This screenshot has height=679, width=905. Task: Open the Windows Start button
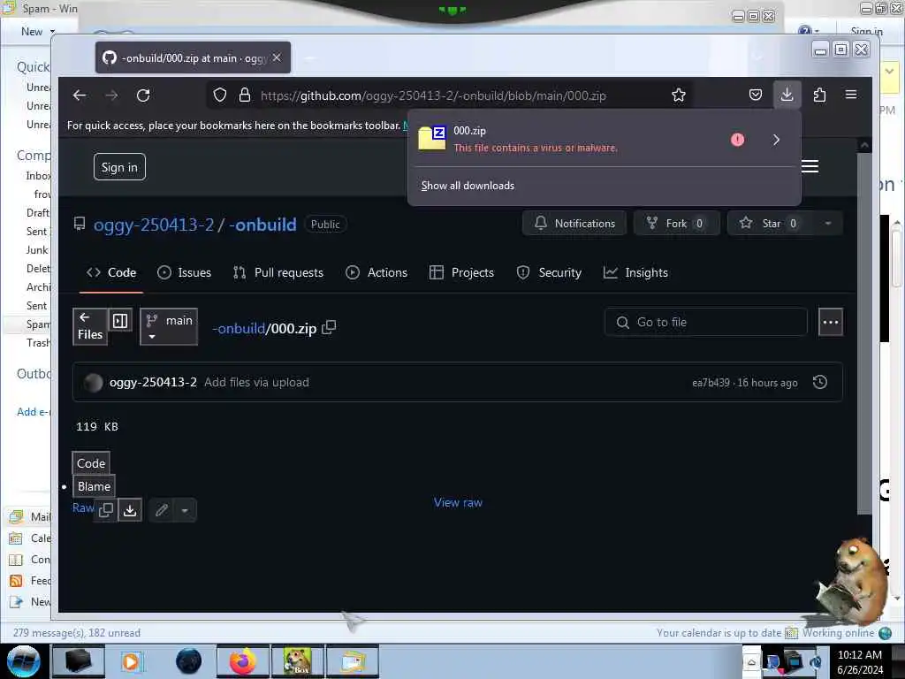coord(23,661)
